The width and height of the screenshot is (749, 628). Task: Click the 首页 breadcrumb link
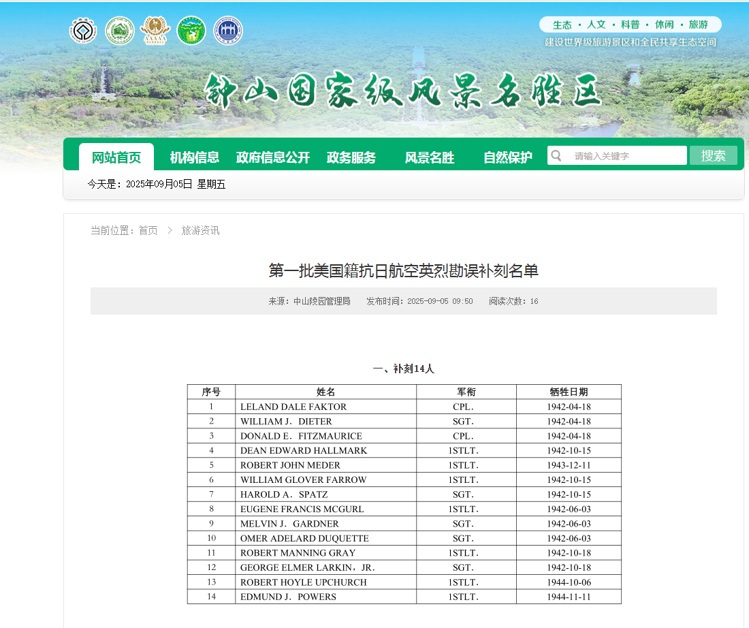148,231
